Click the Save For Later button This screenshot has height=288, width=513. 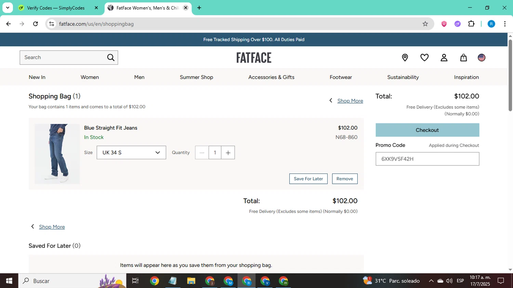[x=308, y=179]
